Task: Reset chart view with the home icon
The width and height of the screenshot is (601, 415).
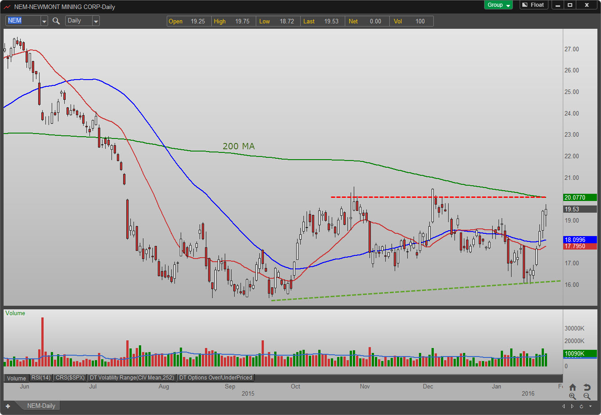Action: 573,387
